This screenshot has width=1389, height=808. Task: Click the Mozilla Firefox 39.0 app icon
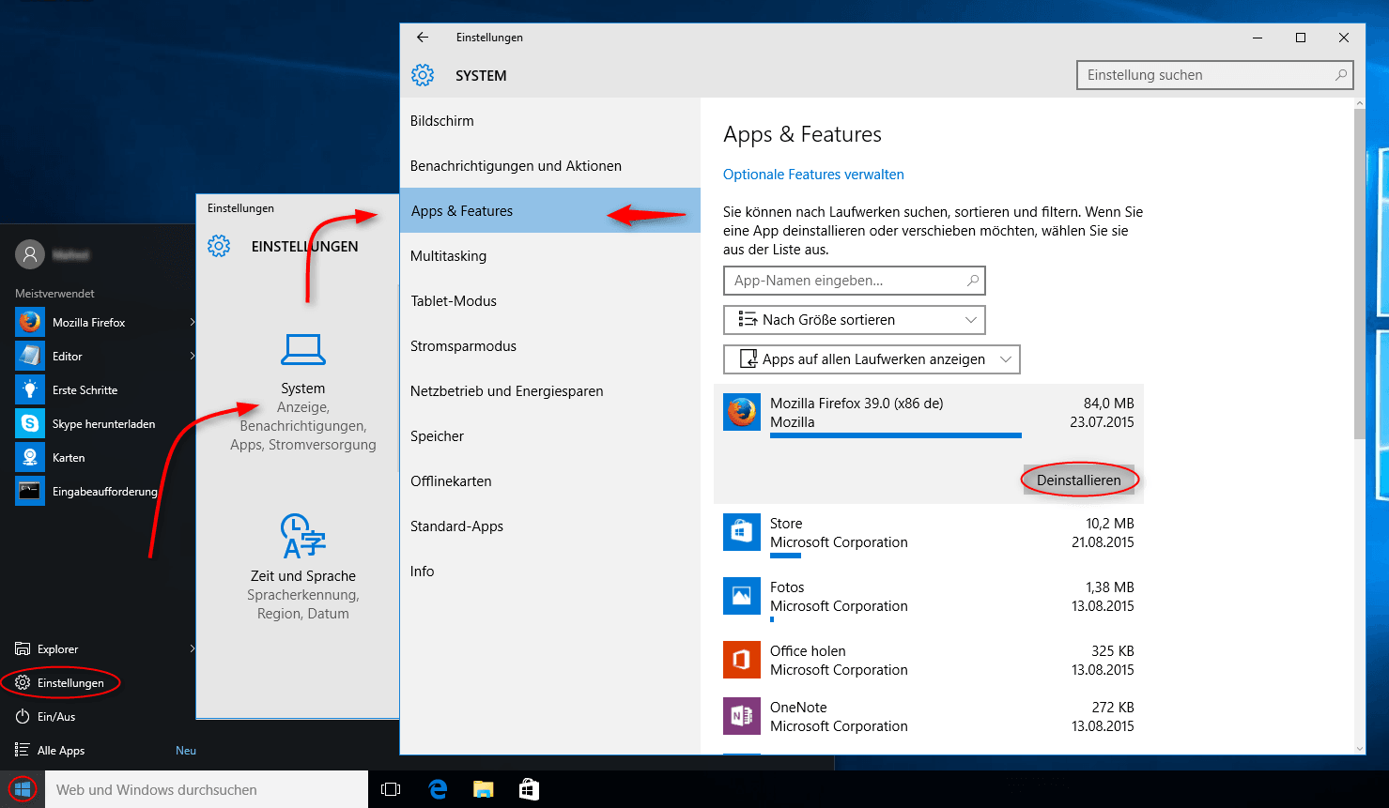(x=742, y=412)
